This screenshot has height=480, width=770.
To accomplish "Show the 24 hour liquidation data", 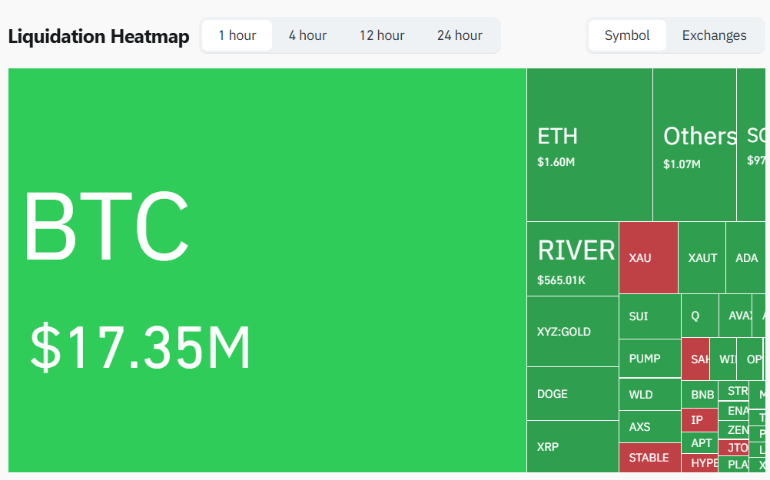I will [x=460, y=35].
